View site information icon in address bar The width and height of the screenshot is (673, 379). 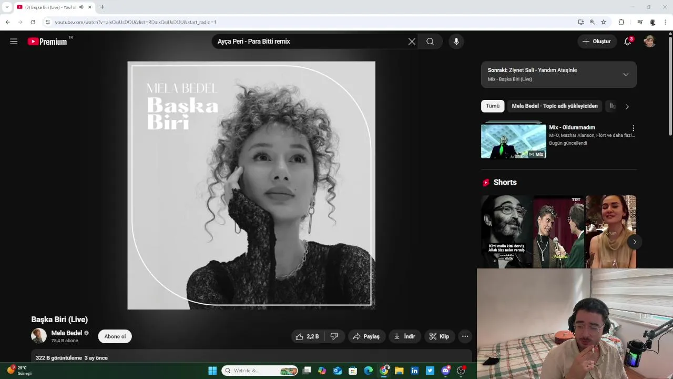pos(48,22)
